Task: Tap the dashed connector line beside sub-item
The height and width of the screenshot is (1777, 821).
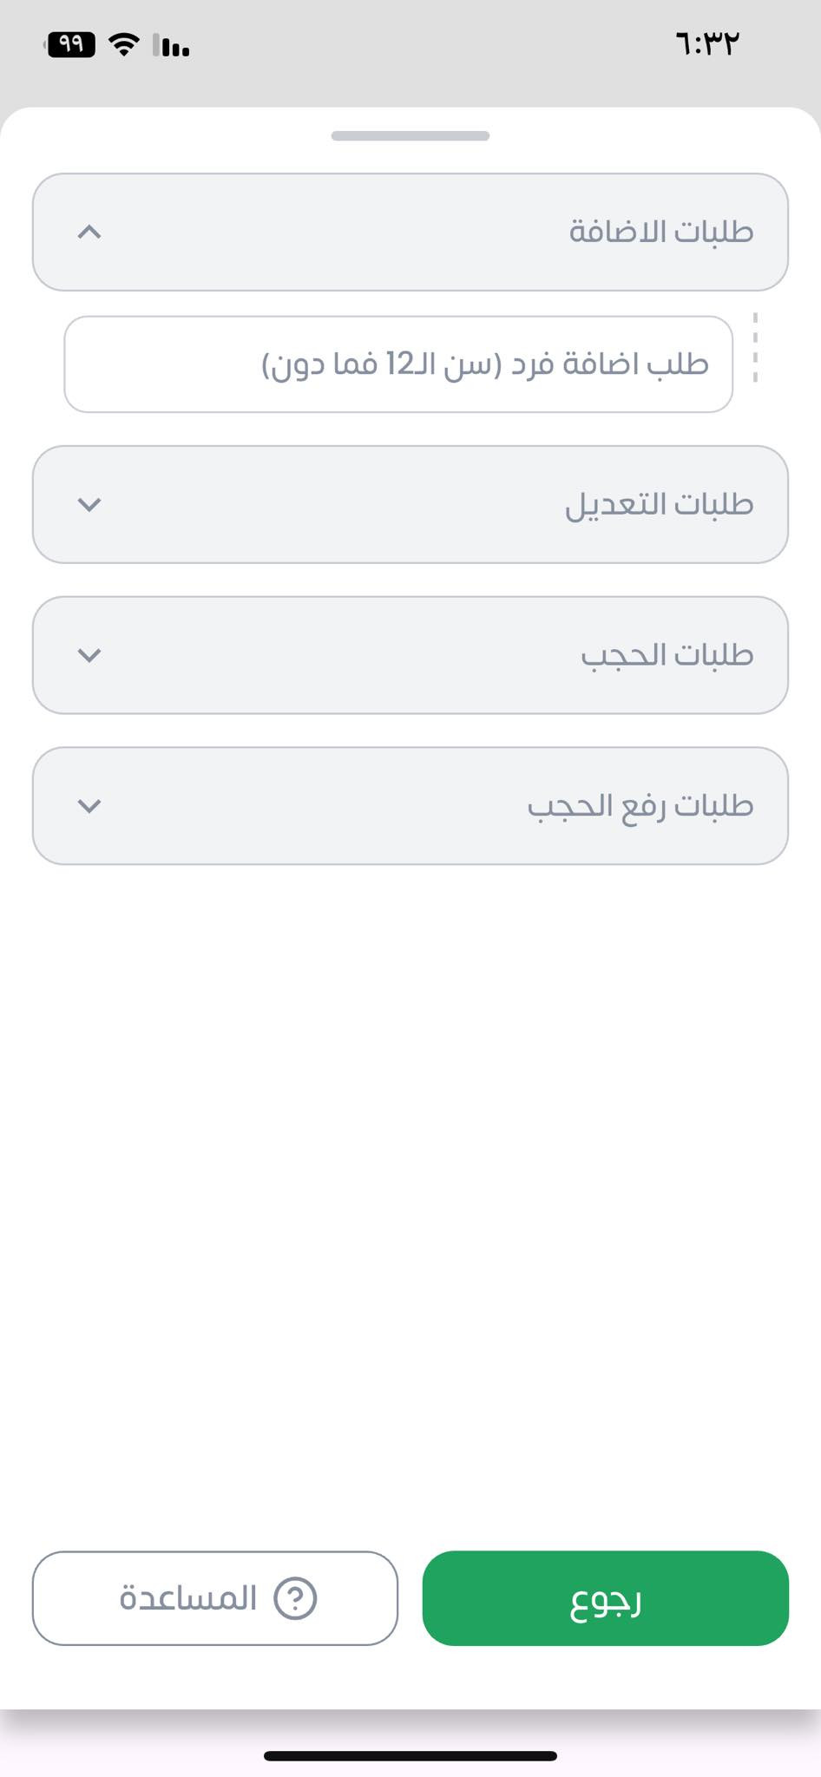Action: (755, 347)
